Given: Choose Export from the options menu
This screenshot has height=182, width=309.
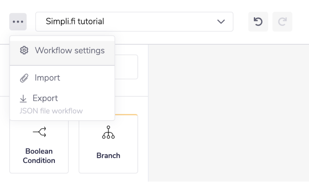Looking at the screenshot, I should pos(45,98).
